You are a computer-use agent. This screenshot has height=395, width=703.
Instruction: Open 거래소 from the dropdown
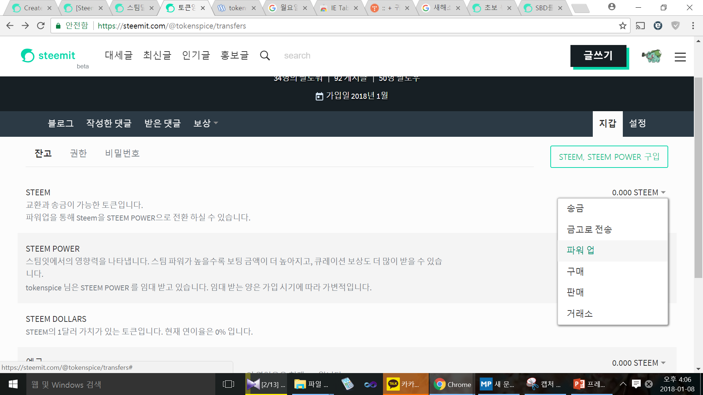(x=613, y=313)
